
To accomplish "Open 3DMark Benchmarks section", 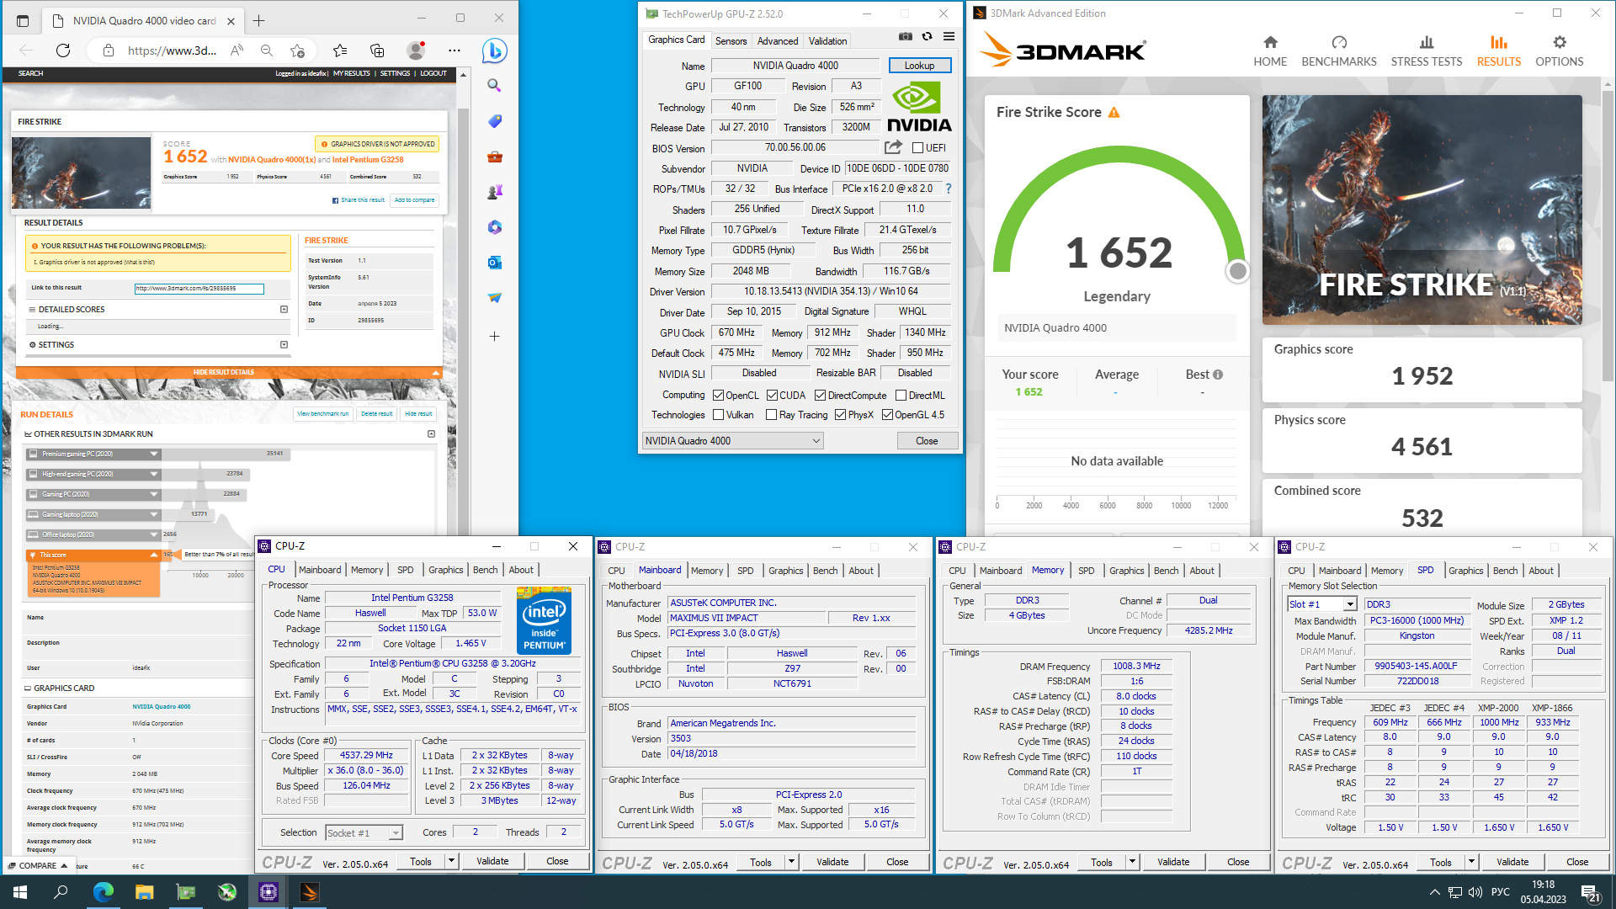I will click(1339, 50).
